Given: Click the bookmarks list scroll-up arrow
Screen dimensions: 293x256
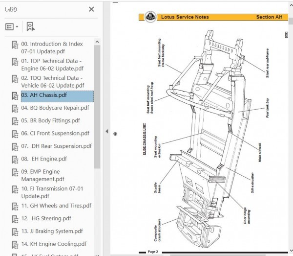Looking at the screenshot, I should coord(97,42).
